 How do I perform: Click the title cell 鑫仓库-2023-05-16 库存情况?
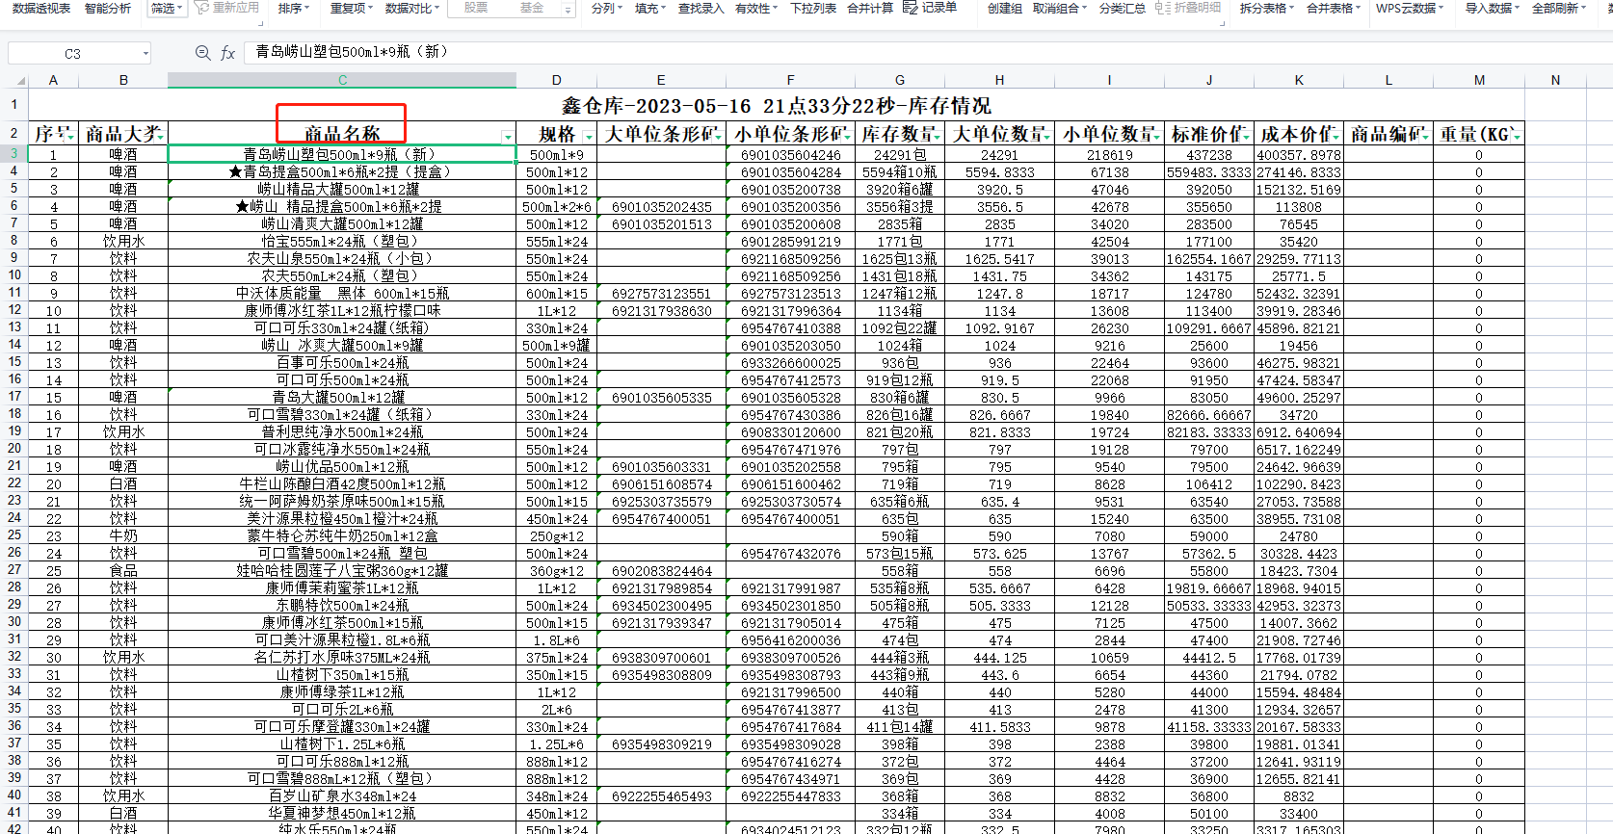point(776,105)
